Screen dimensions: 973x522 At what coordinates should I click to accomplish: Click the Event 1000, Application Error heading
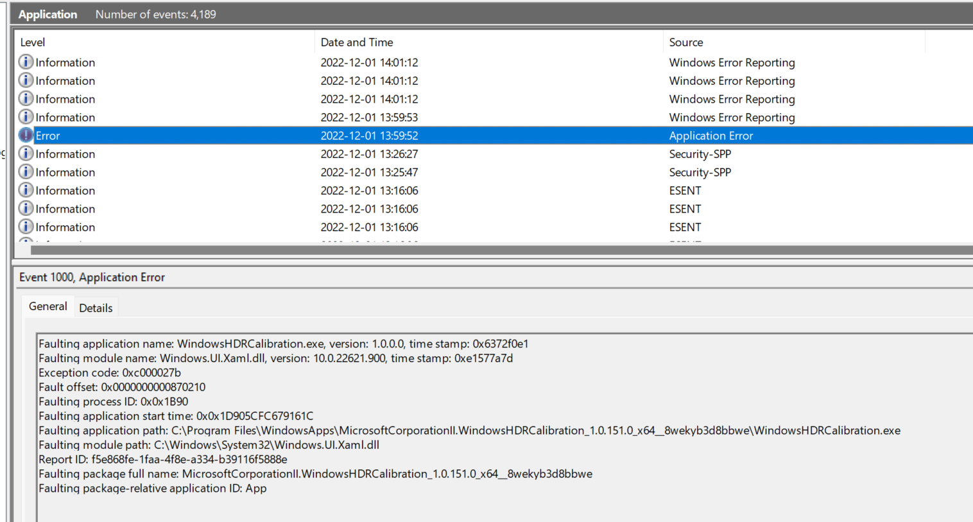[x=92, y=277]
